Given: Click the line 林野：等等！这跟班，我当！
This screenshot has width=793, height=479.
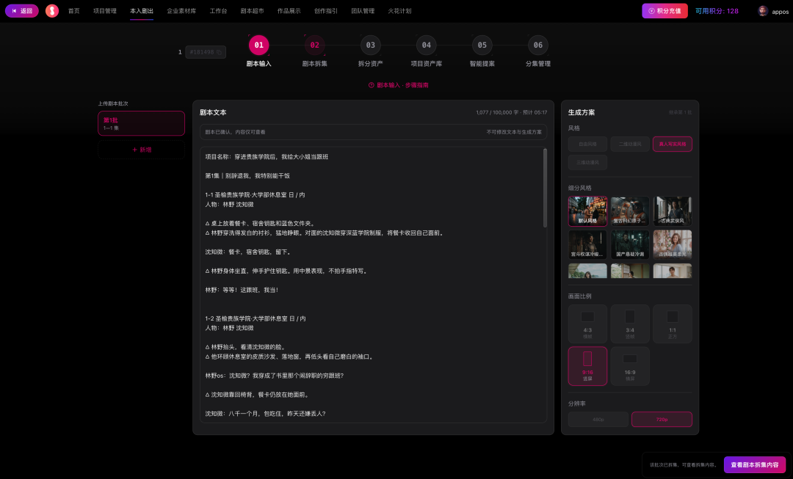Looking at the screenshot, I should pos(242,290).
